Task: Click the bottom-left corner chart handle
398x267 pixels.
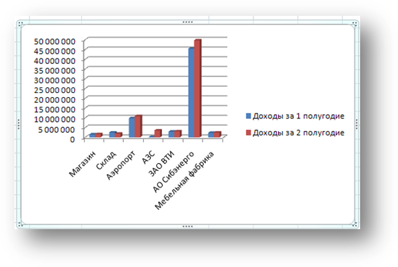Action: 21,224
